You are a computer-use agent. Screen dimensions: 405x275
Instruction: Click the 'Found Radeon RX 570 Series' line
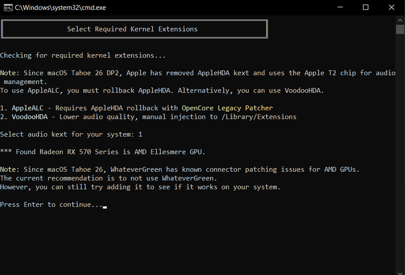point(103,152)
